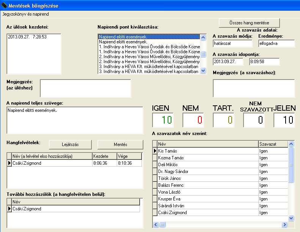The width and height of the screenshot is (300, 232).
Task: Select first '2. Indítvány a Heves Városi Művelődési' item
Action: click(149, 57)
